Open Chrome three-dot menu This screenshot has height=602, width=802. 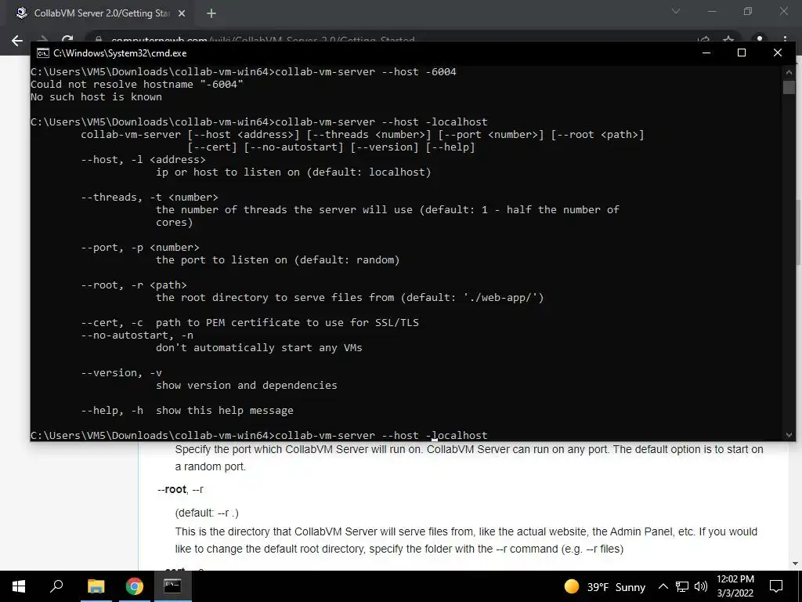pyautogui.click(x=785, y=40)
